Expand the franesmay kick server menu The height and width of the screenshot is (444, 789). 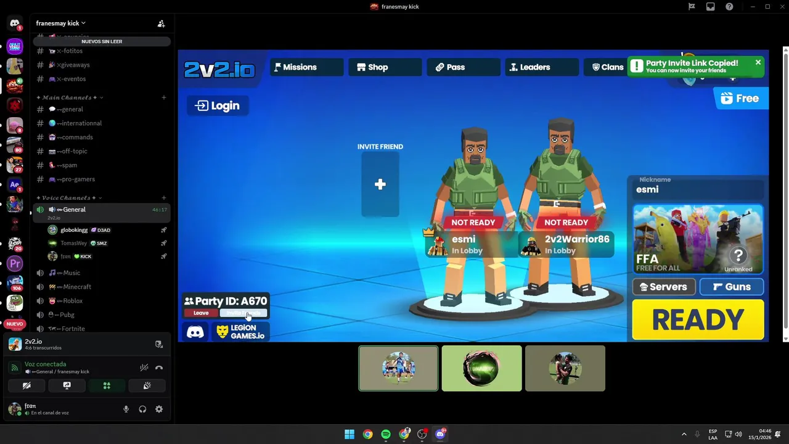[x=60, y=23]
